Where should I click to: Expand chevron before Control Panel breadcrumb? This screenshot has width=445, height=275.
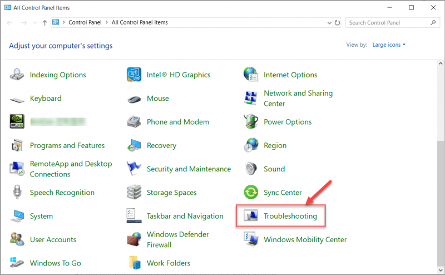pyautogui.click(x=64, y=22)
